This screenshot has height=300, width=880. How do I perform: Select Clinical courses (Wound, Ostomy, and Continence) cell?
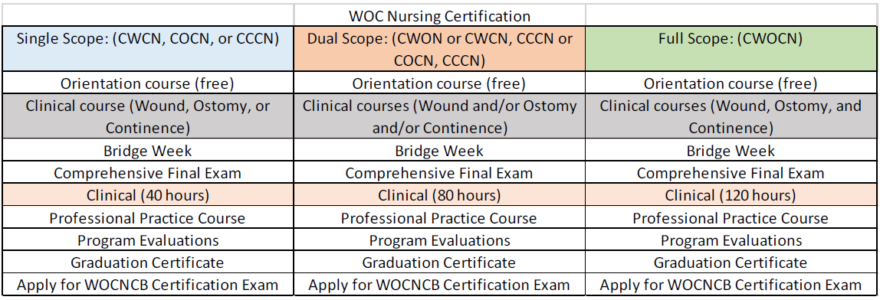(x=732, y=116)
